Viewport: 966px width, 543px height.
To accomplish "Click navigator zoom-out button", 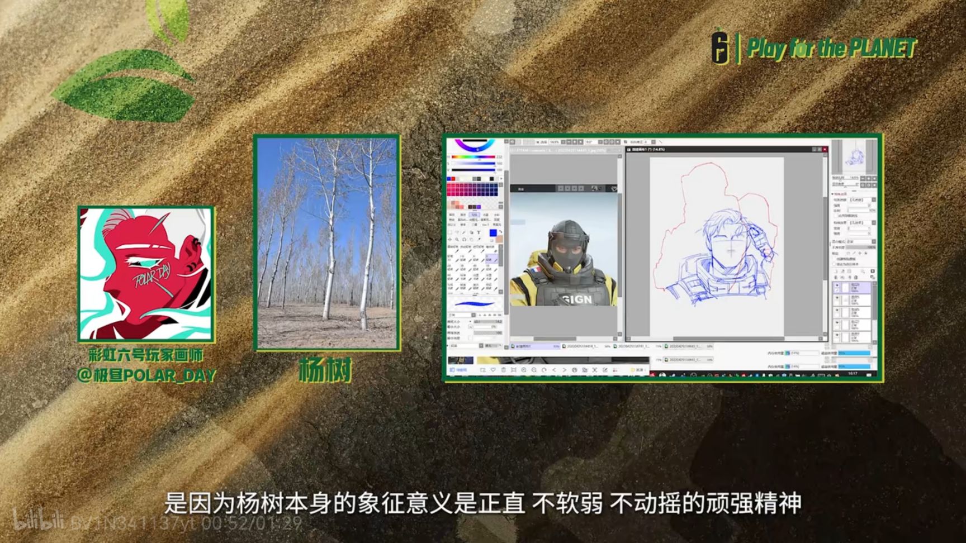I will coord(863,178).
